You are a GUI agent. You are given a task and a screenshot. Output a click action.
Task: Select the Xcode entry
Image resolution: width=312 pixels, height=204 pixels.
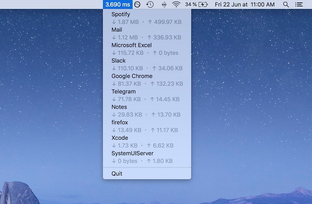[120, 138]
